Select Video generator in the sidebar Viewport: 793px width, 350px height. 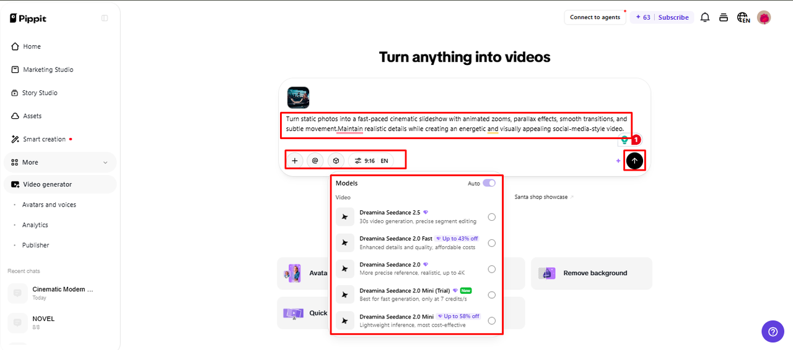click(60, 184)
